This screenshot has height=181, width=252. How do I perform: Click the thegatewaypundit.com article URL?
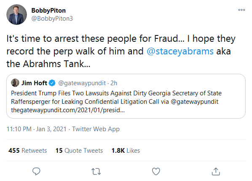click(x=68, y=110)
